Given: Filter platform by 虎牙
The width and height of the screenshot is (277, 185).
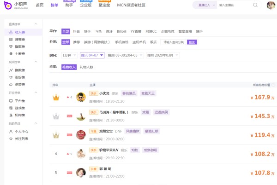Looking at the screenshot, I should 109,31.
